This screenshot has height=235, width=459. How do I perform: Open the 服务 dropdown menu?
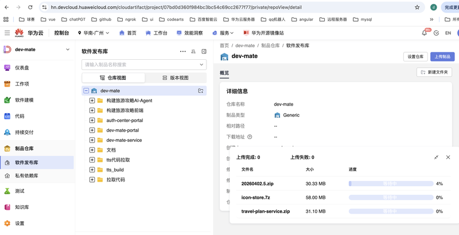223,33
